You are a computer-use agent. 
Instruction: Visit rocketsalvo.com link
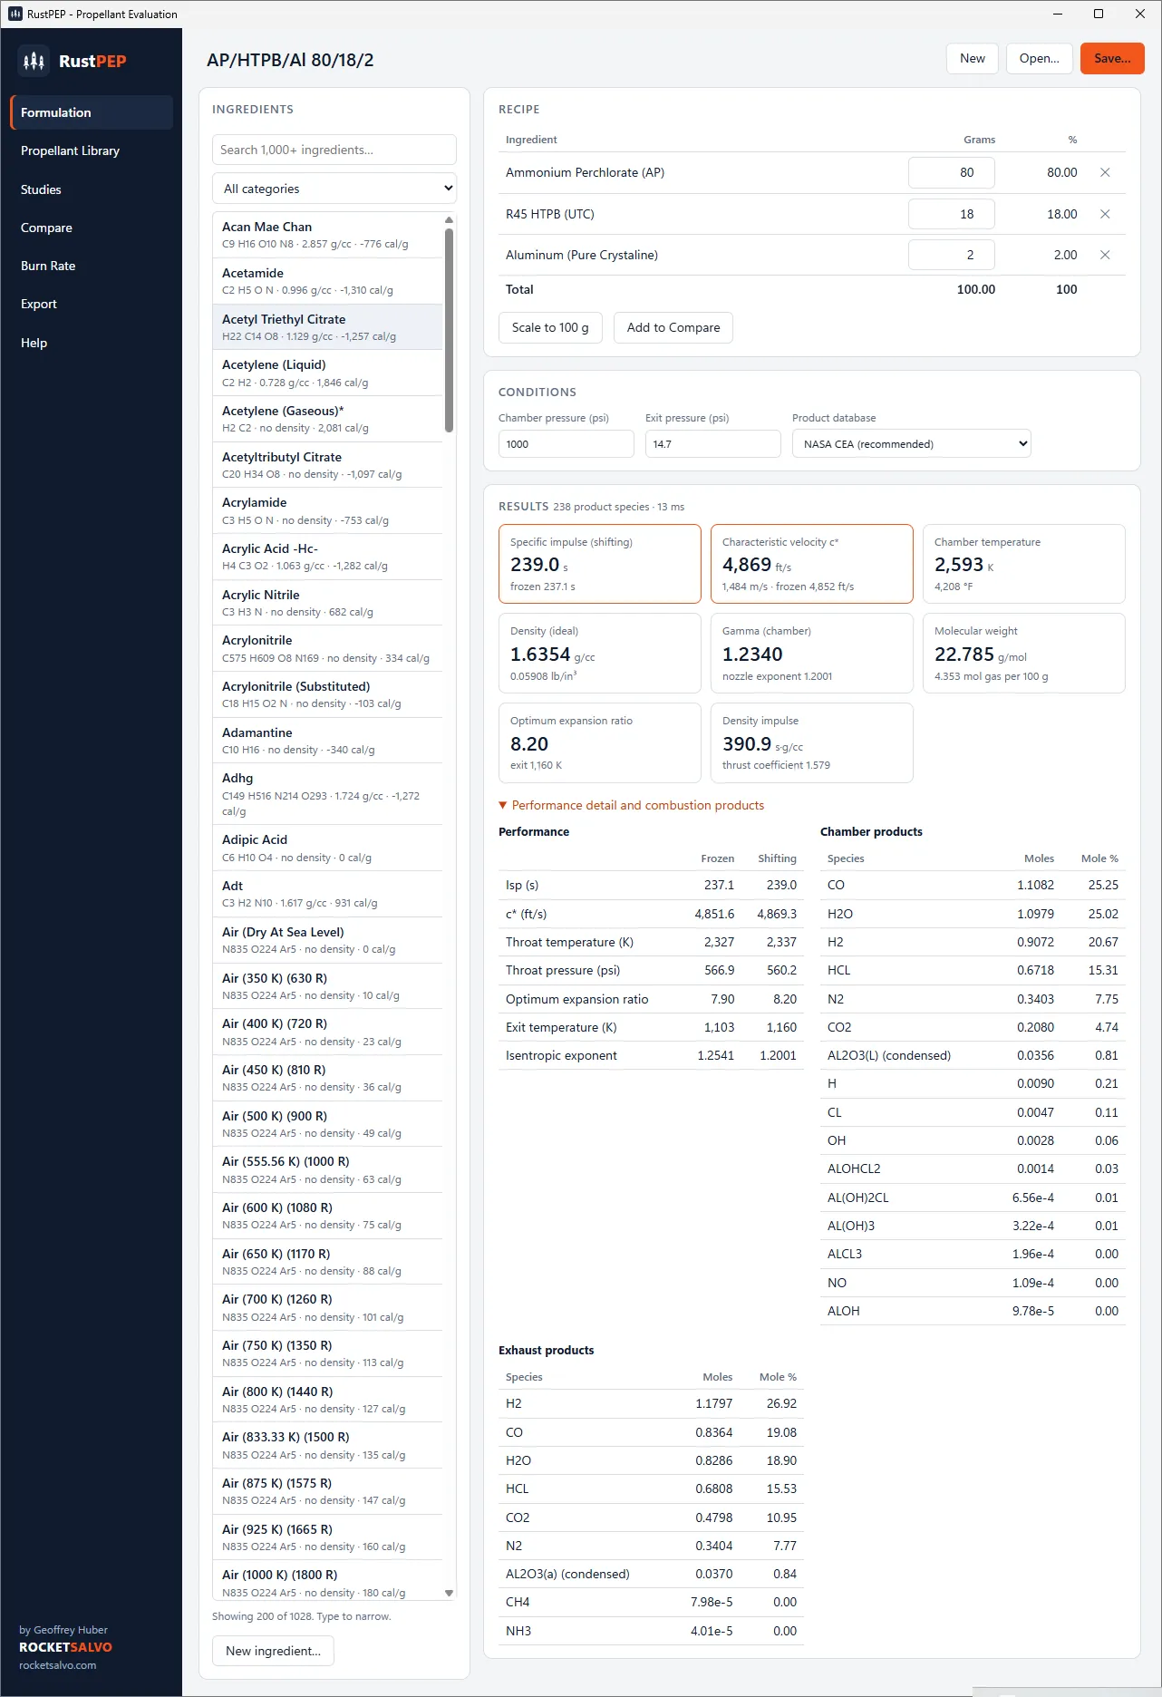click(57, 1665)
